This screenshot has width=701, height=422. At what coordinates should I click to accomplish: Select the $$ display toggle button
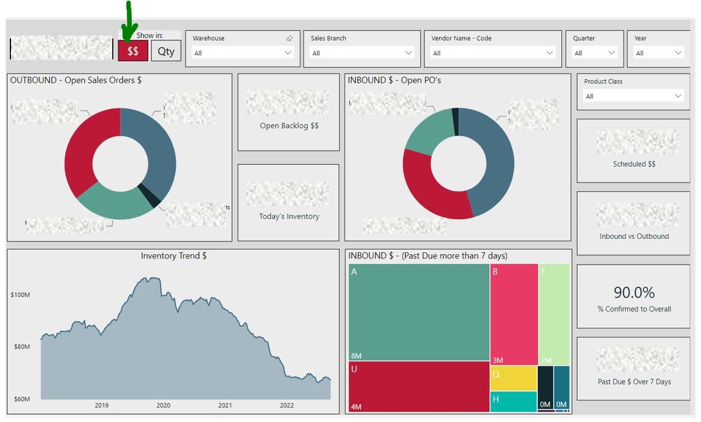[x=132, y=50]
